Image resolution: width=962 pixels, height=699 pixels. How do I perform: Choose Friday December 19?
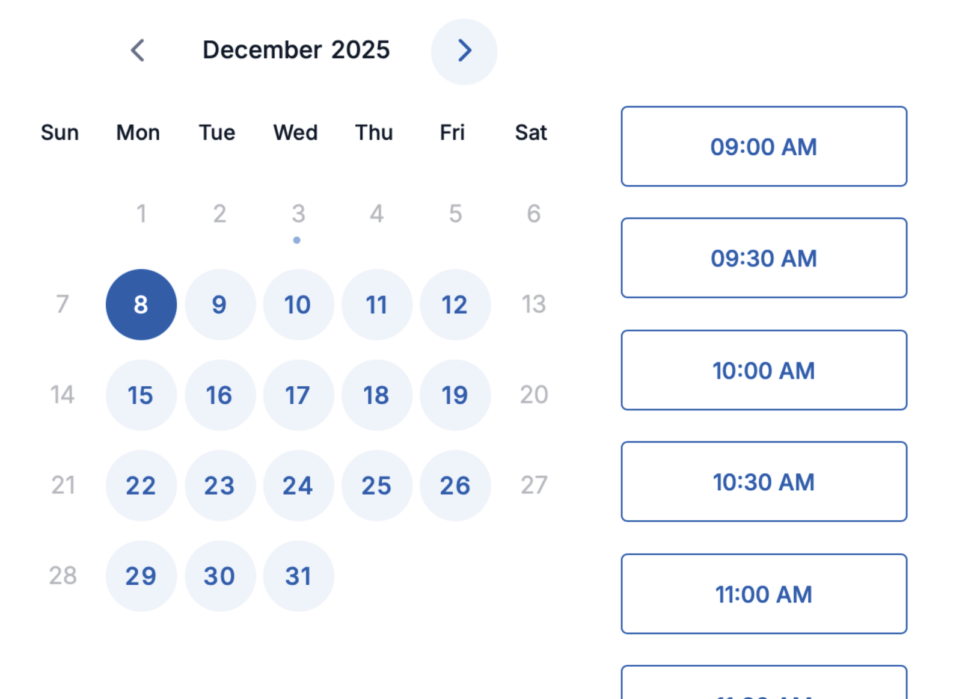pyautogui.click(x=455, y=395)
